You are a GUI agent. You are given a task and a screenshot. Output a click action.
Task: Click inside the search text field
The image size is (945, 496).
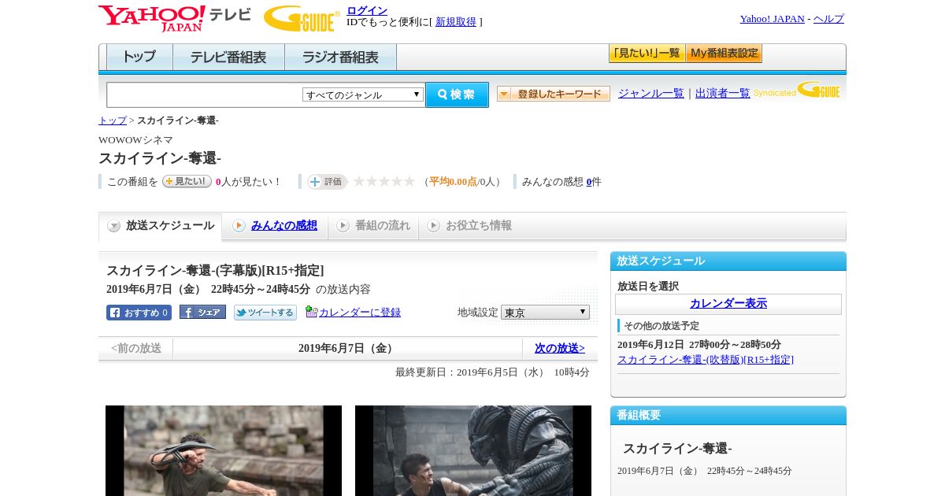tap(205, 94)
